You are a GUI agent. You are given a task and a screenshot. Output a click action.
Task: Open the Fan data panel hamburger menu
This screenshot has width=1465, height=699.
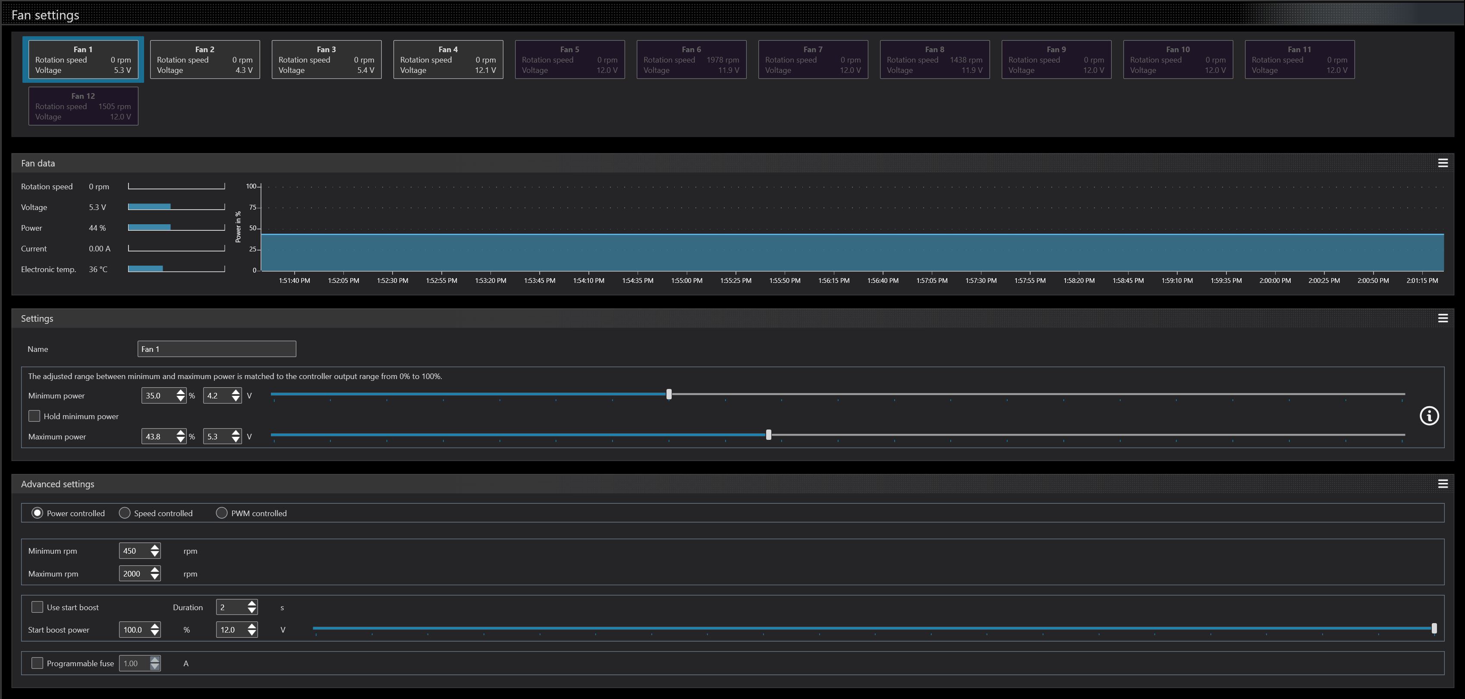pyautogui.click(x=1442, y=163)
